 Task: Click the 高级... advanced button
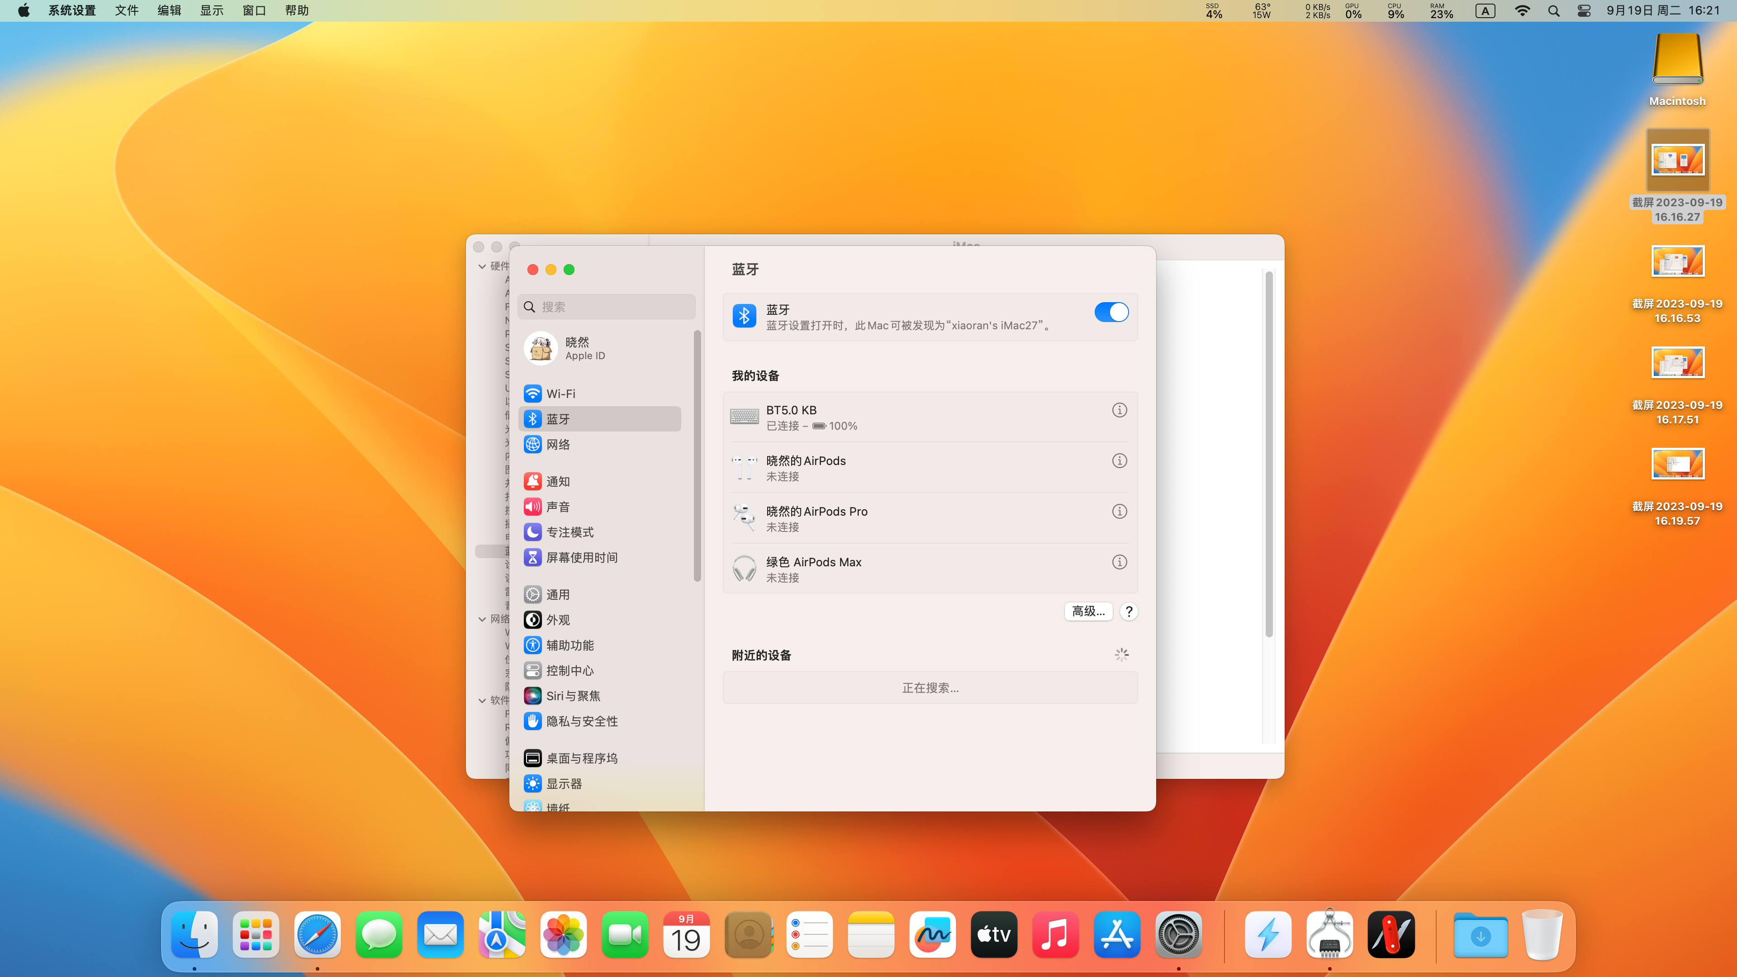(1087, 611)
